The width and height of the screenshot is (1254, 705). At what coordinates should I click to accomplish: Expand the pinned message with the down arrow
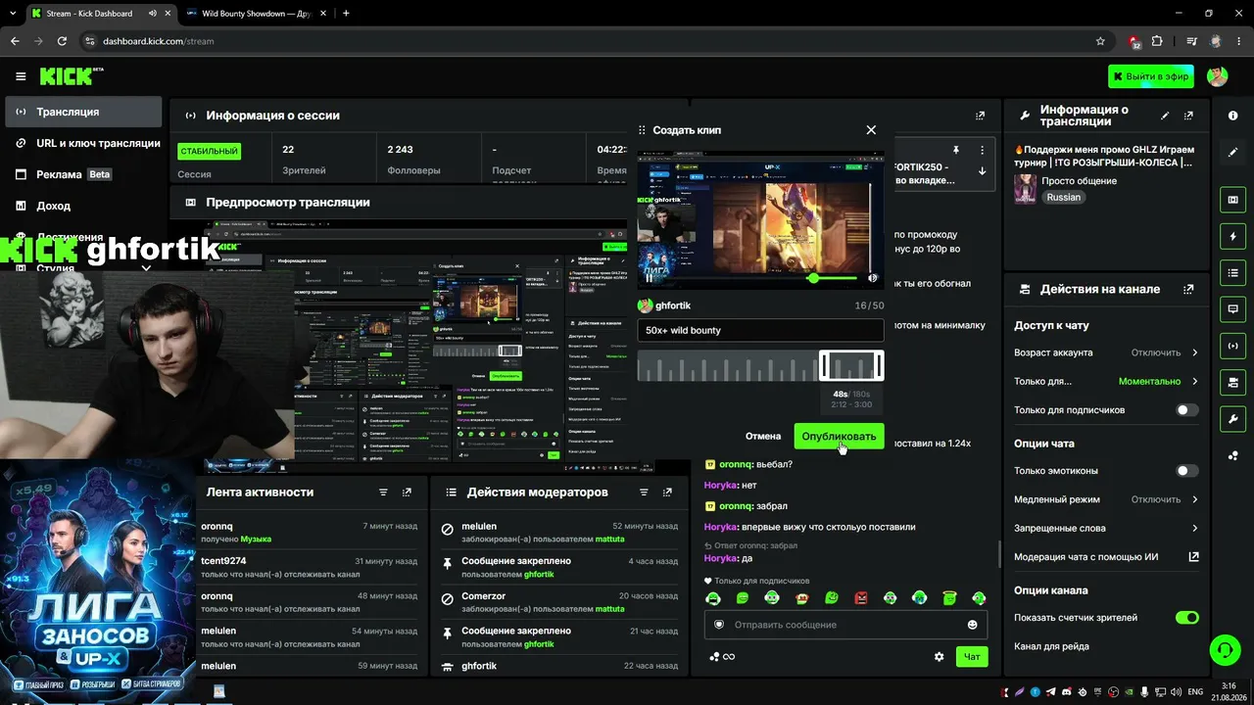[x=982, y=171]
